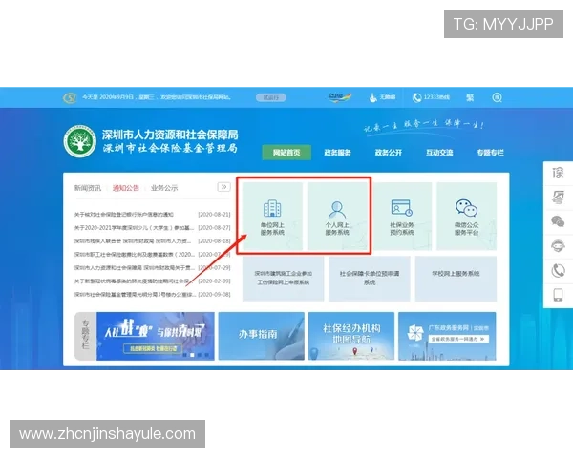Viewport: 573px width, 458px height.
Task: Open the 社保经办机构地图导航 banner
Action: 351,336
